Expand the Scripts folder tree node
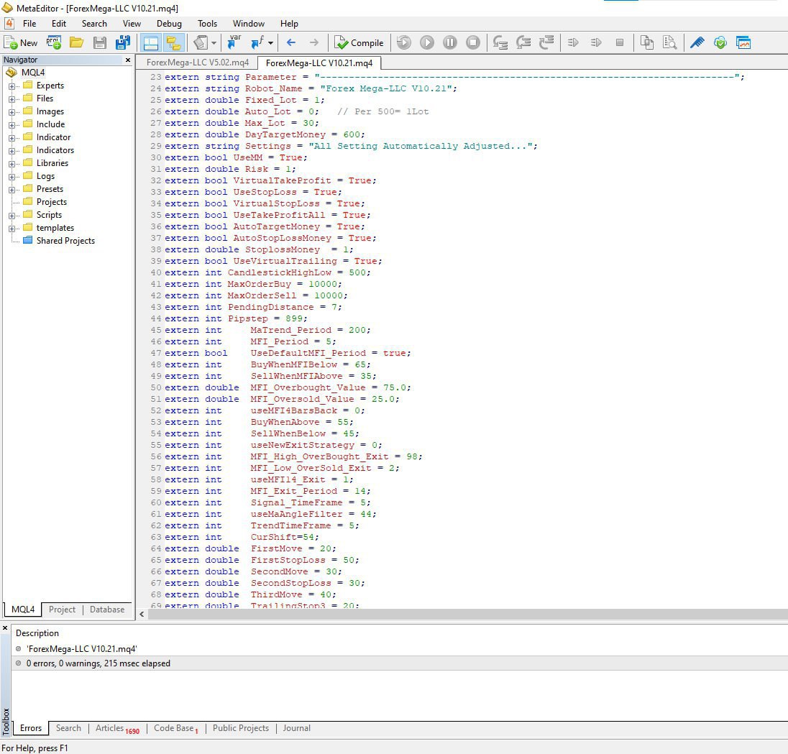The height and width of the screenshot is (754, 788). pyautogui.click(x=12, y=215)
